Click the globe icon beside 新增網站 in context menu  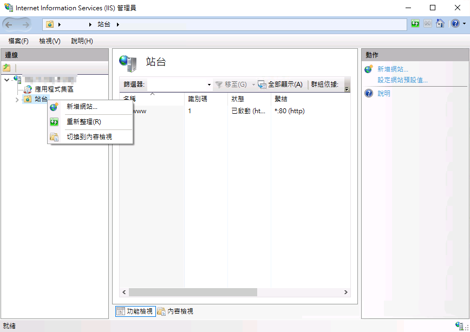pos(54,107)
